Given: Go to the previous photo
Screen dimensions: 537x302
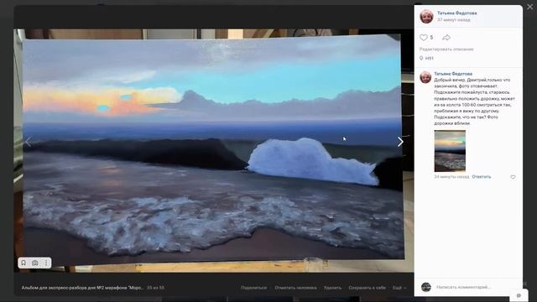Looking at the screenshot, I should tap(28, 142).
